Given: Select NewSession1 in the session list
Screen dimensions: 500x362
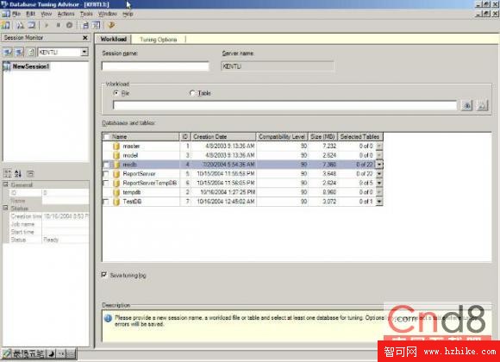Looking at the screenshot, I should point(31,66).
